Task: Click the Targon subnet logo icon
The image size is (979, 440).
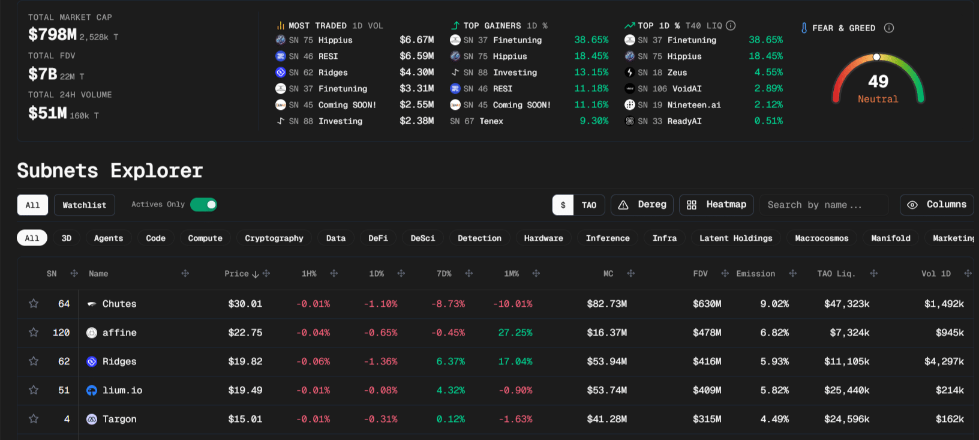Action: coord(92,419)
